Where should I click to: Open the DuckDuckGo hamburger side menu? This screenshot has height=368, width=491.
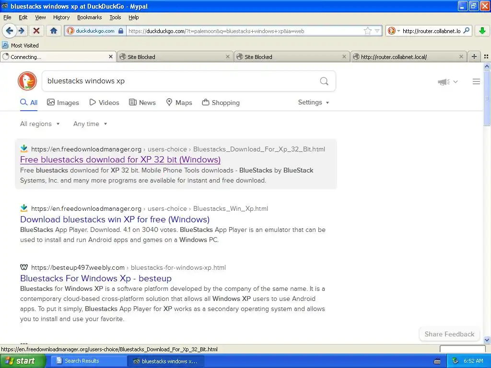pos(476,81)
